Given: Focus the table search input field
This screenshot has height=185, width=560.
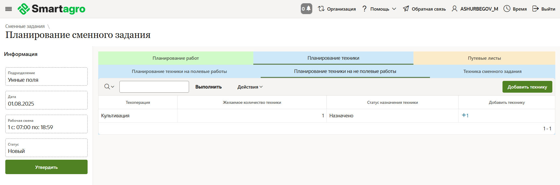Looking at the screenshot, I should tap(154, 87).
